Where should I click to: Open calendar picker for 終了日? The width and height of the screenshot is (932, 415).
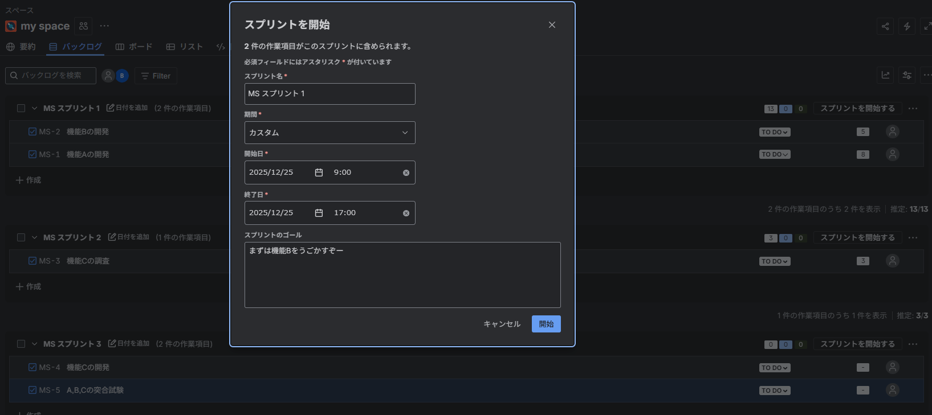tap(319, 213)
